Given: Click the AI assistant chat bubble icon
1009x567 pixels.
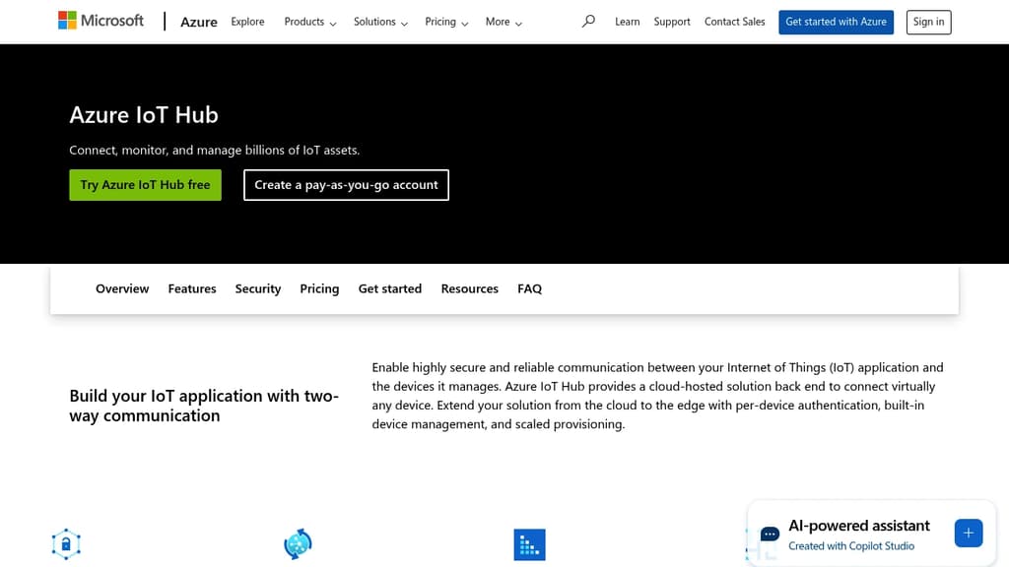Looking at the screenshot, I should (x=770, y=535).
